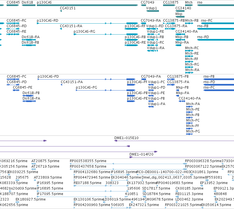
Task: Click EST AT23809.5prime
Action: [35, 180]
